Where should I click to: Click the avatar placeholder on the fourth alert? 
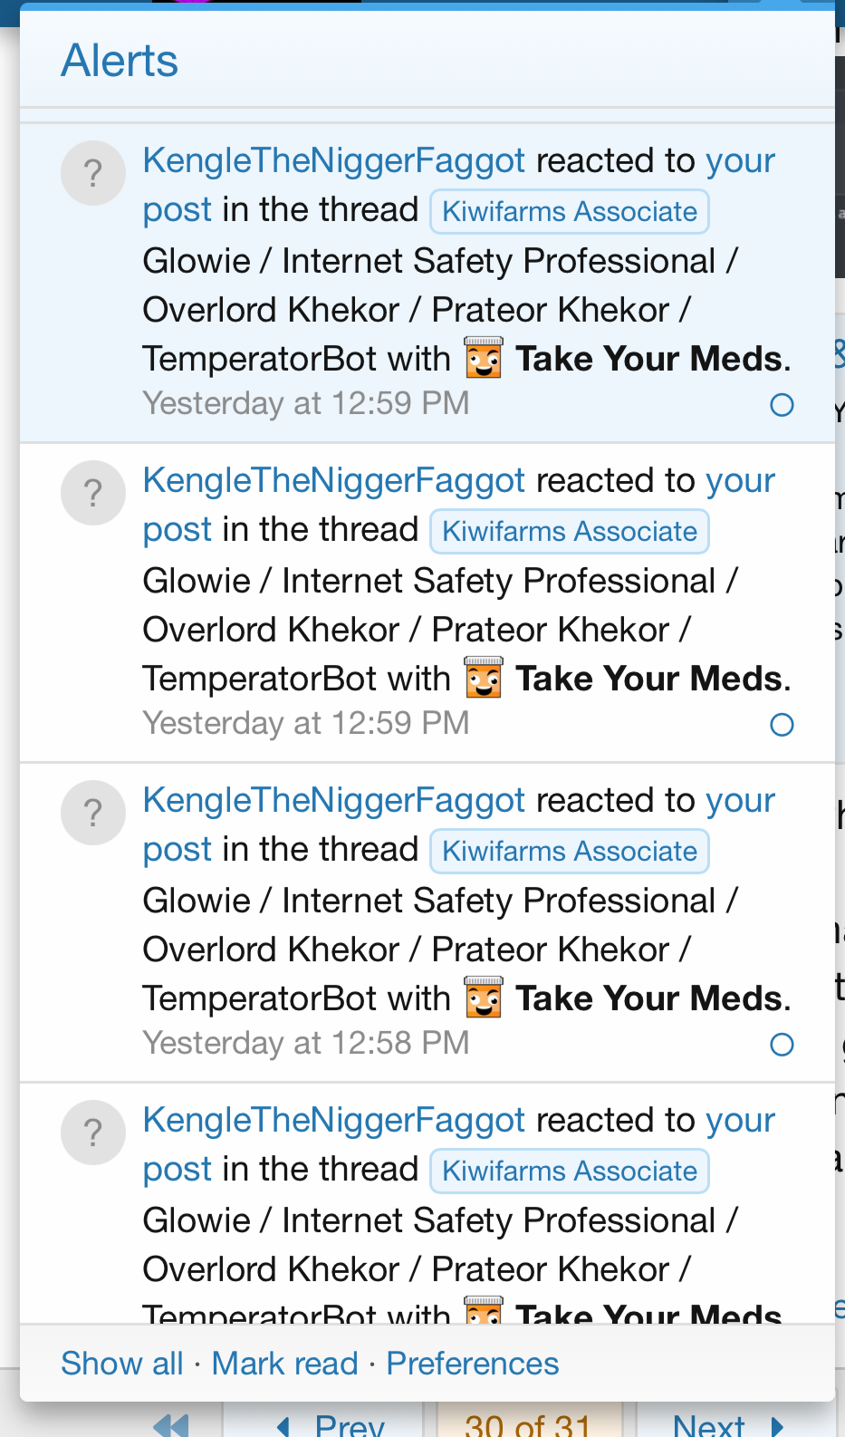coord(92,1133)
